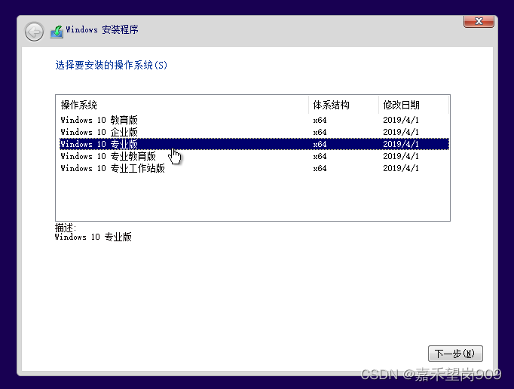
Task: Click the back arrow button
Action: tap(34, 32)
